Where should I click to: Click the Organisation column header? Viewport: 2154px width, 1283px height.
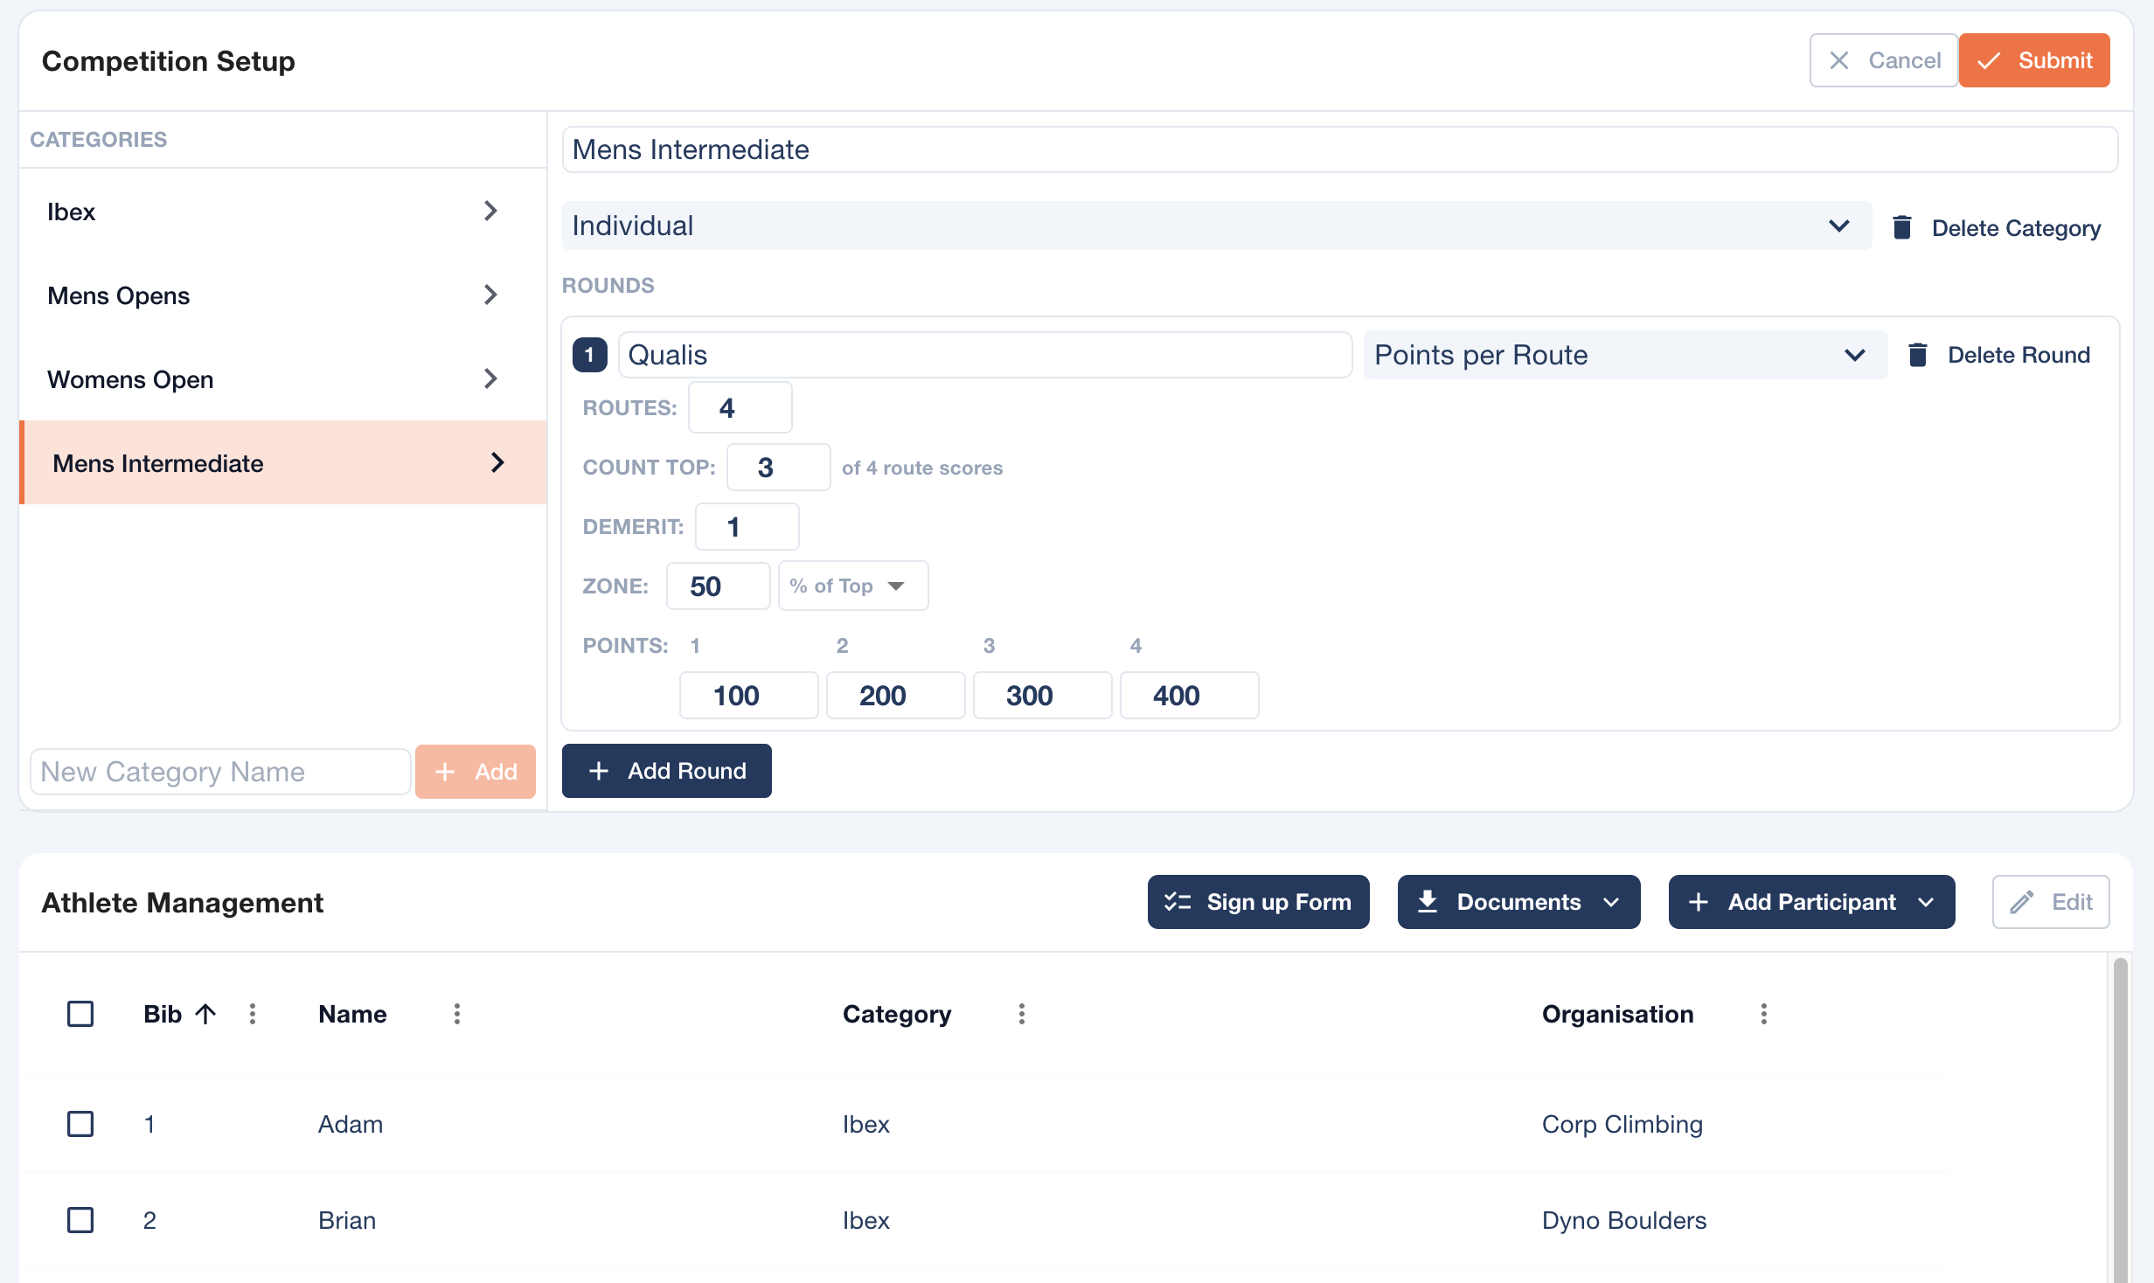[x=1618, y=1014]
